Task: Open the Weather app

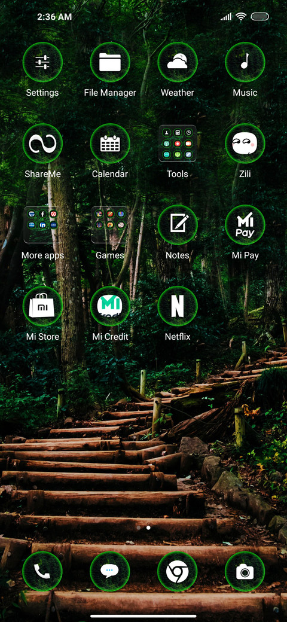Action: [x=177, y=62]
